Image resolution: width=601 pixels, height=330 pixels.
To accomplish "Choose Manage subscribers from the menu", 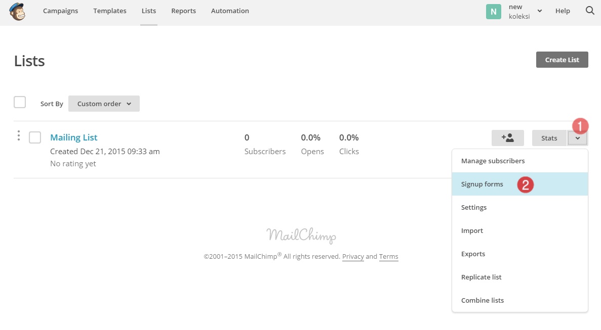I will (x=520, y=161).
